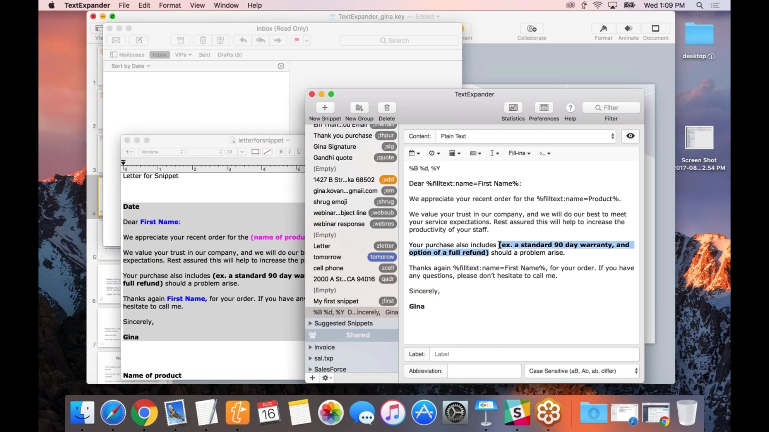Click the Archive icon in Mail toolbar
The image size is (769, 432).
click(x=181, y=40)
